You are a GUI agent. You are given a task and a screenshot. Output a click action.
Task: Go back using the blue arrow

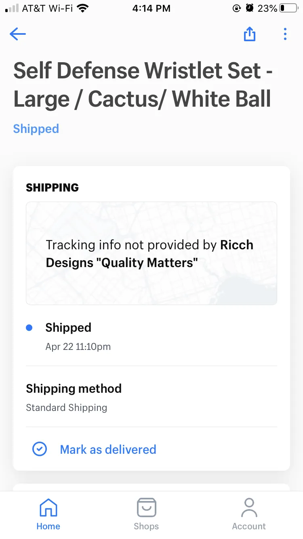[x=18, y=34]
